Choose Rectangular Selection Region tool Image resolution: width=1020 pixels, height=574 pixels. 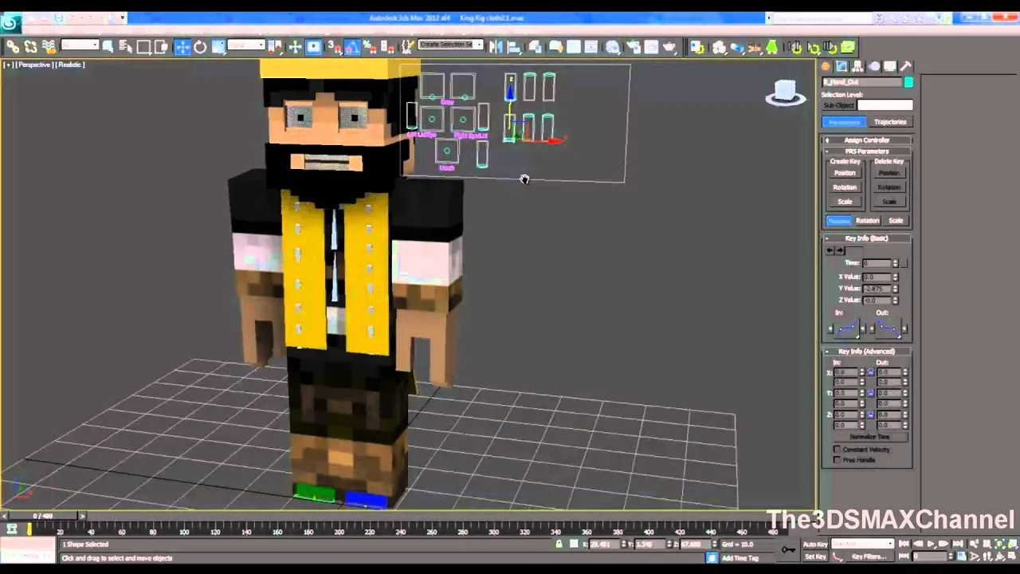pos(143,47)
